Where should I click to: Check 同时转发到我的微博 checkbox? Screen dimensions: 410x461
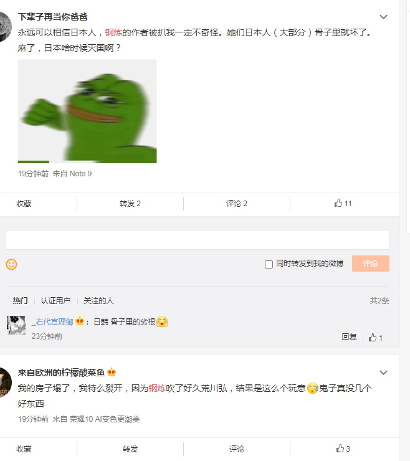pyautogui.click(x=269, y=264)
